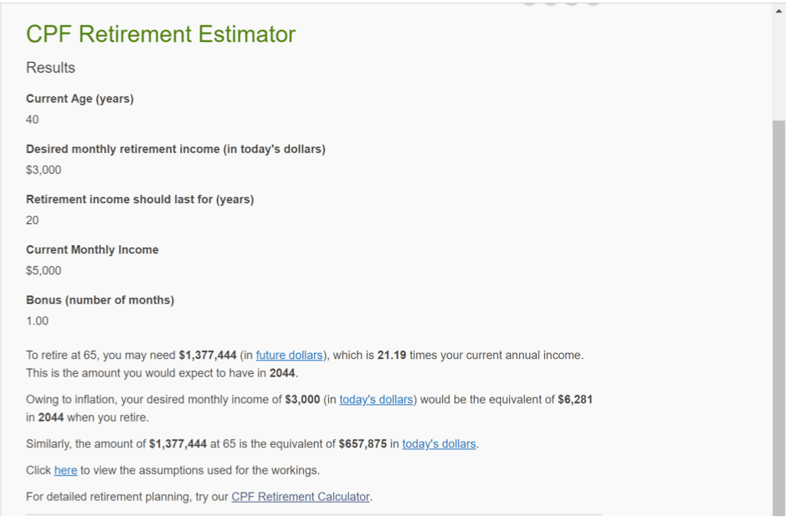This screenshot has width=787, height=517.
Task: Click the Results subheading
Action: [50, 68]
